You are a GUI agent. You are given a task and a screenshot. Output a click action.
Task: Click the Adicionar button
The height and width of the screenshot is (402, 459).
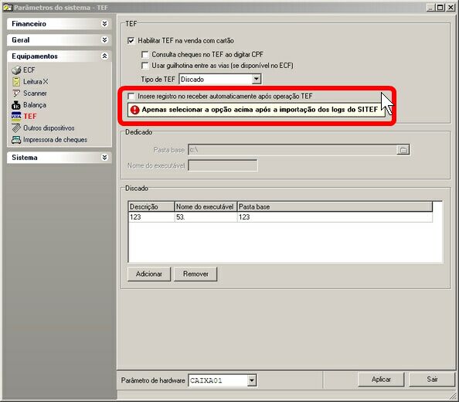(x=149, y=274)
